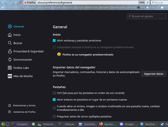Open the Extensiones y temas puzzle icon
The image size is (168, 127).
pyautogui.click(x=10, y=105)
